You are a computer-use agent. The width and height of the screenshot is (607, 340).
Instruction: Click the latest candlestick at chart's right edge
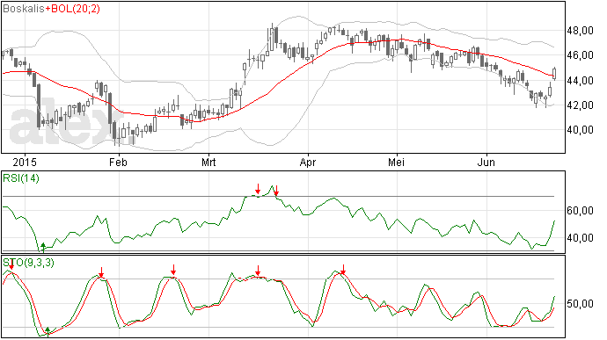pyautogui.click(x=555, y=73)
